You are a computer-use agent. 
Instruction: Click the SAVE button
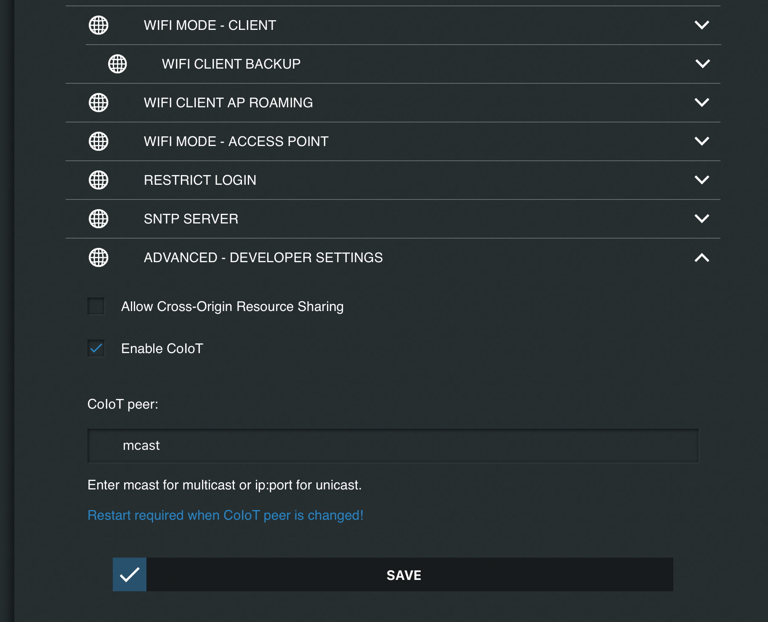393,574
